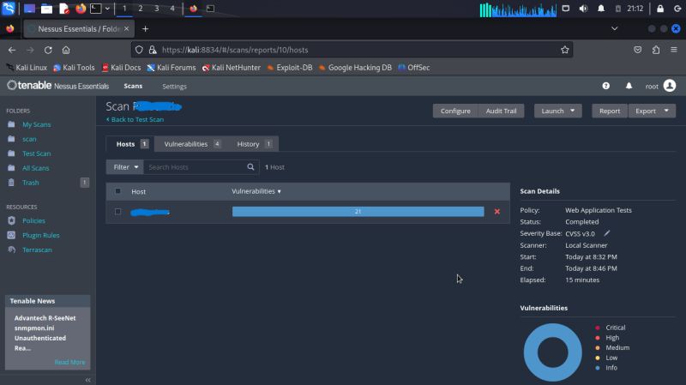Image resolution: width=686 pixels, height=385 pixels.
Task: Open the help question mark icon
Action: coord(606,86)
